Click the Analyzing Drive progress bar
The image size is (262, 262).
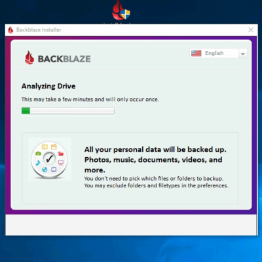(x=68, y=111)
